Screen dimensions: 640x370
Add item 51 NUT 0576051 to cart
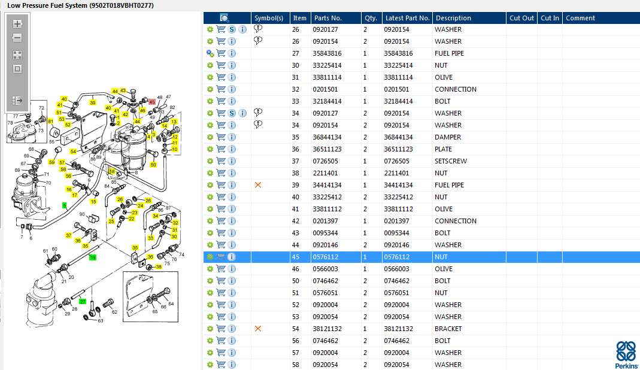[221, 293]
